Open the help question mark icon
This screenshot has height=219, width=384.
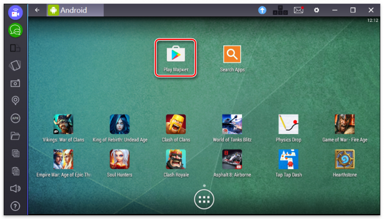[15, 206]
